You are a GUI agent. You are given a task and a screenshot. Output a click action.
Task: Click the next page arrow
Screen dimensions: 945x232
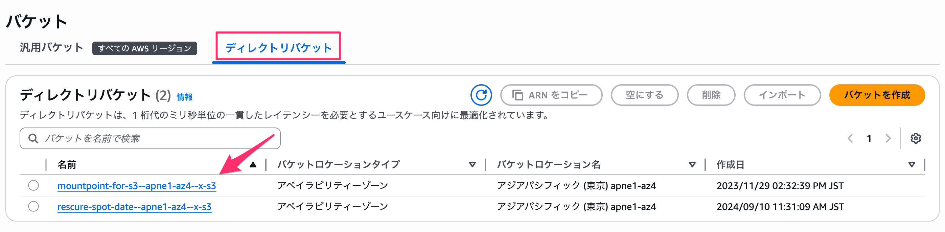(888, 138)
